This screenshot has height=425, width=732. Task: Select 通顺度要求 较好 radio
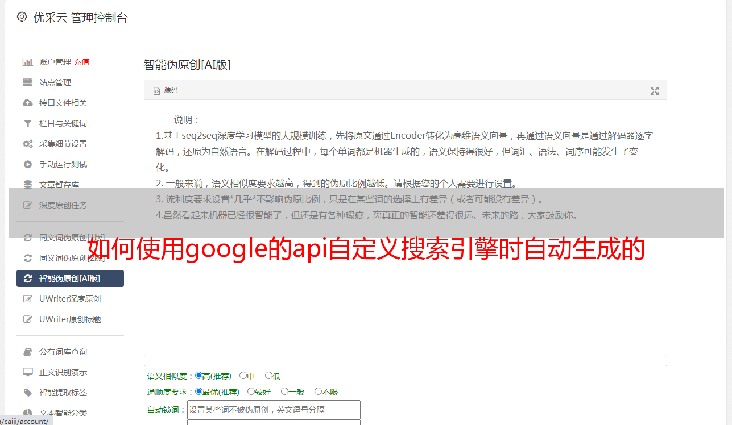(x=251, y=391)
